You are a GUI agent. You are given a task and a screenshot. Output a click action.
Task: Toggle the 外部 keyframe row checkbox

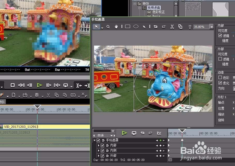[102, 156]
